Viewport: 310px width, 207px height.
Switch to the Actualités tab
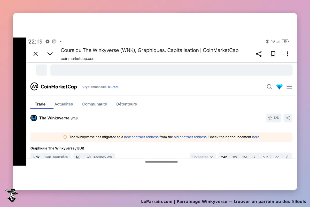click(x=64, y=104)
